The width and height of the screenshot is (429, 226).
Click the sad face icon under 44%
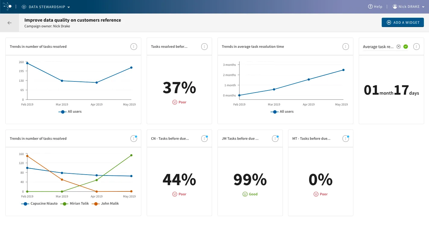[x=174, y=194]
